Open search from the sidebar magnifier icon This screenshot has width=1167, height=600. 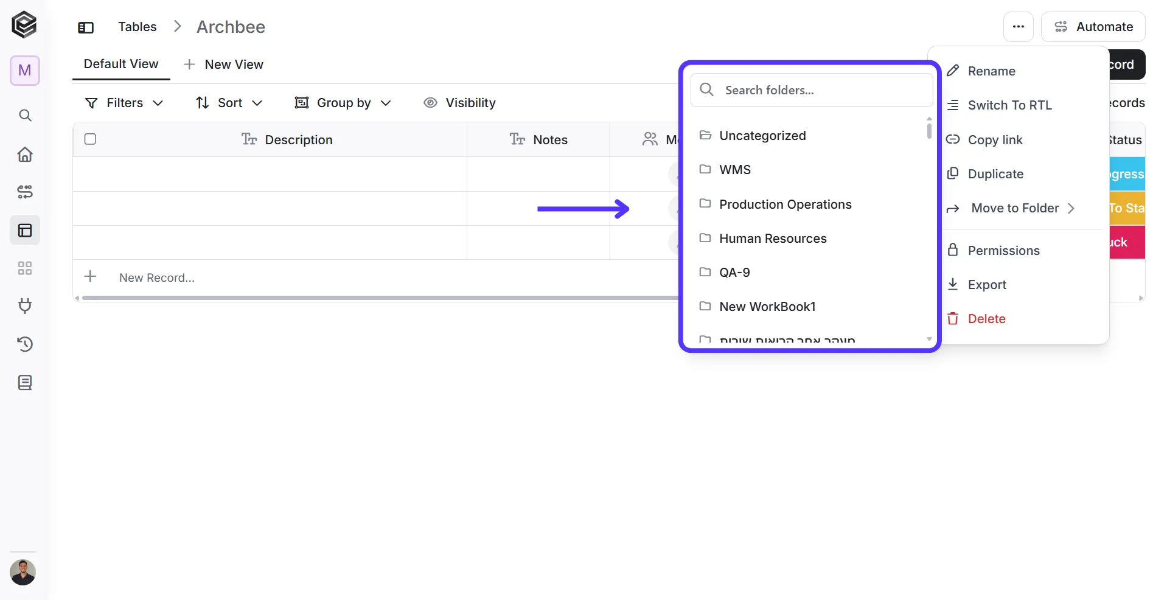click(x=25, y=116)
